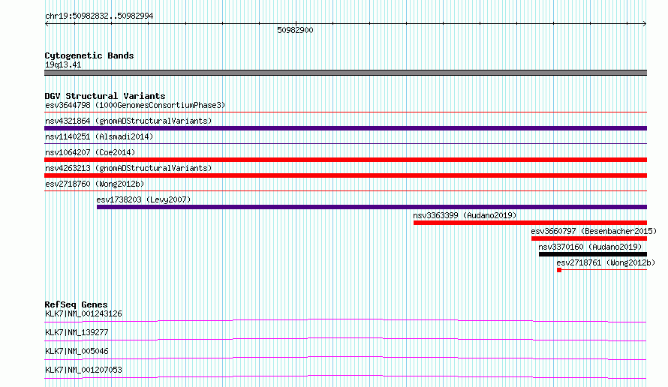Click the red bar under nsv4263213

(x=345, y=175)
